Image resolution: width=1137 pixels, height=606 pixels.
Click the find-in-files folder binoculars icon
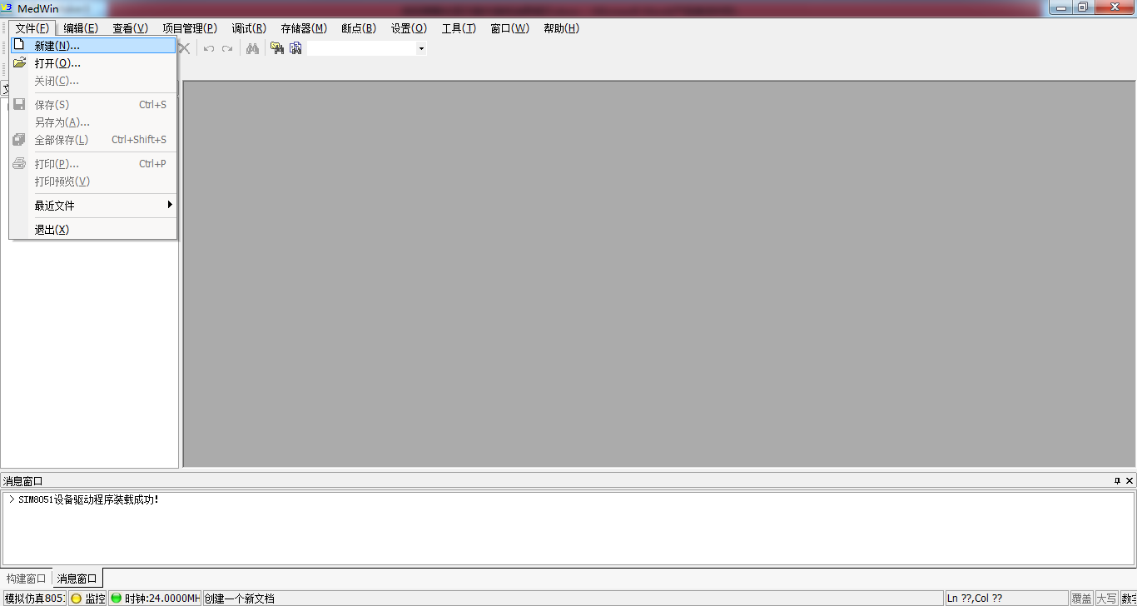pos(277,48)
